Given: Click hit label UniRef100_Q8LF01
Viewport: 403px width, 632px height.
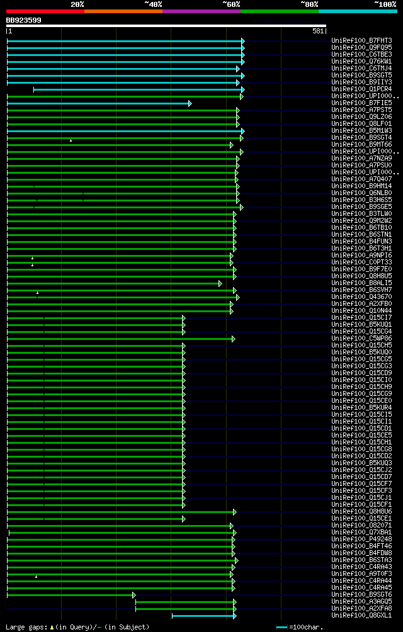Looking at the screenshot, I should coord(361,124).
